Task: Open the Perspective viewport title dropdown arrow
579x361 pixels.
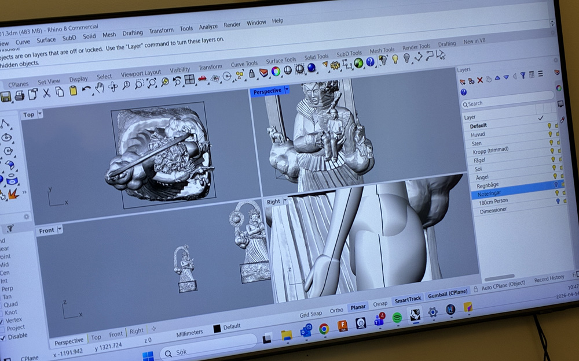Action: (x=287, y=89)
